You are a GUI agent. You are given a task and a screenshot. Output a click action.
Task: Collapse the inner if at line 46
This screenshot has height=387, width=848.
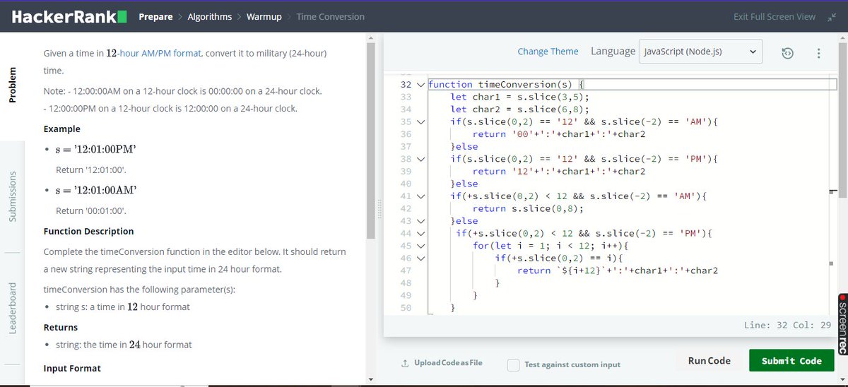421,258
